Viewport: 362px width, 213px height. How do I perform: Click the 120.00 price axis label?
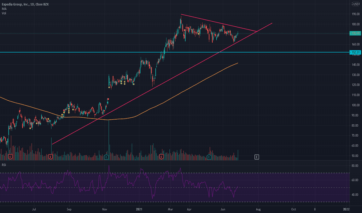(x=355, y=85)
